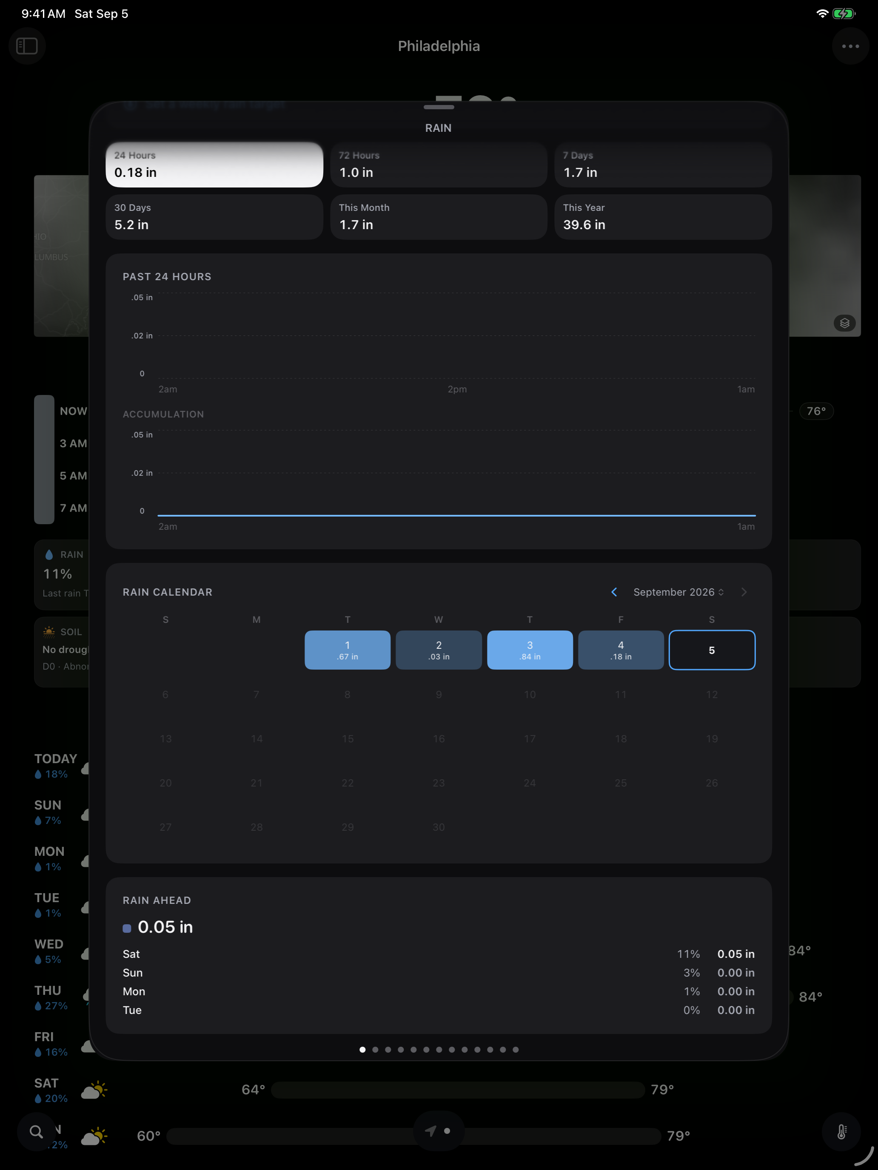This screenshot has width=878, height=1170.
Task: Select the 7 Days rain total
Action: point(663,165)
